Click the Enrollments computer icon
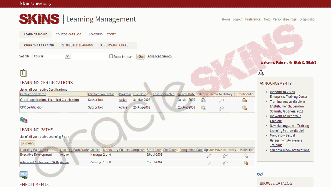The width and height of the screenshot is (331, 187). [x=24, y=175]
